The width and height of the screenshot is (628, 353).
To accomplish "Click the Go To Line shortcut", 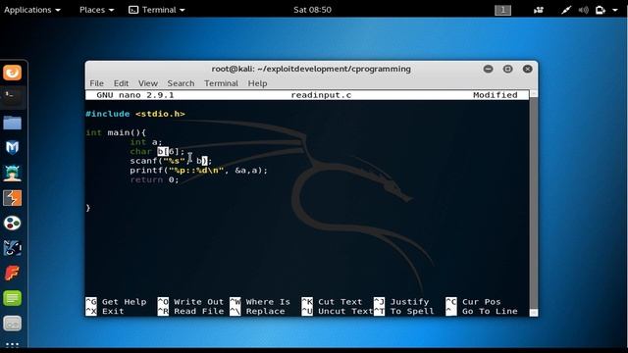I will 482,312.
